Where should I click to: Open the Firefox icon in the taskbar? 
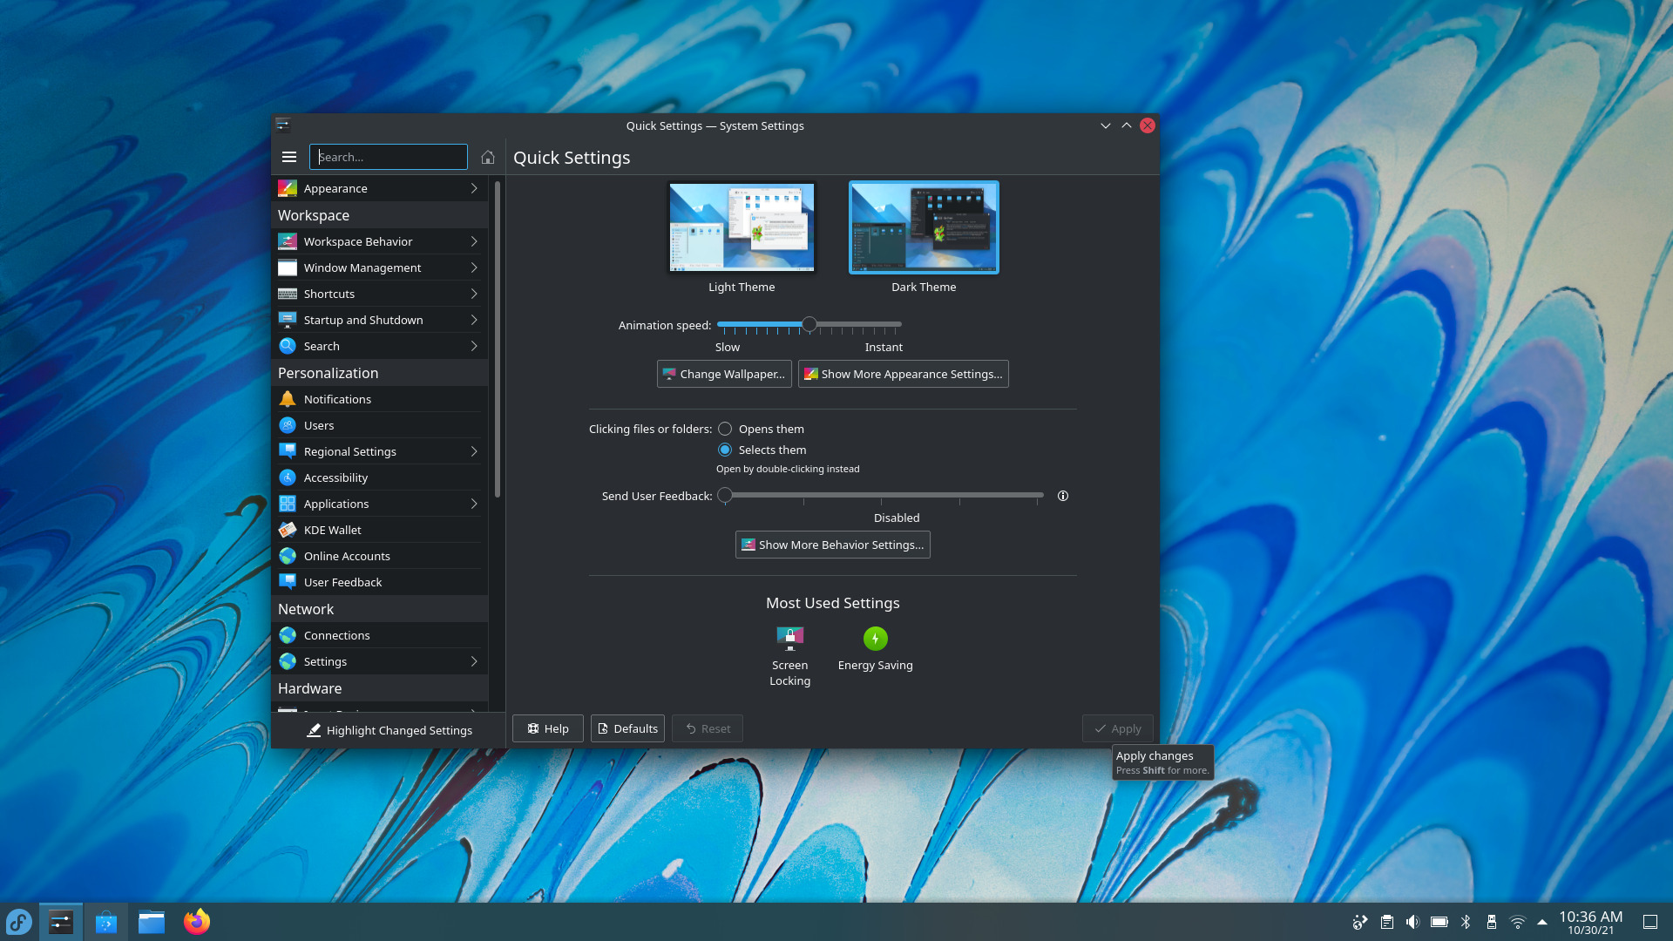(197, 922)
